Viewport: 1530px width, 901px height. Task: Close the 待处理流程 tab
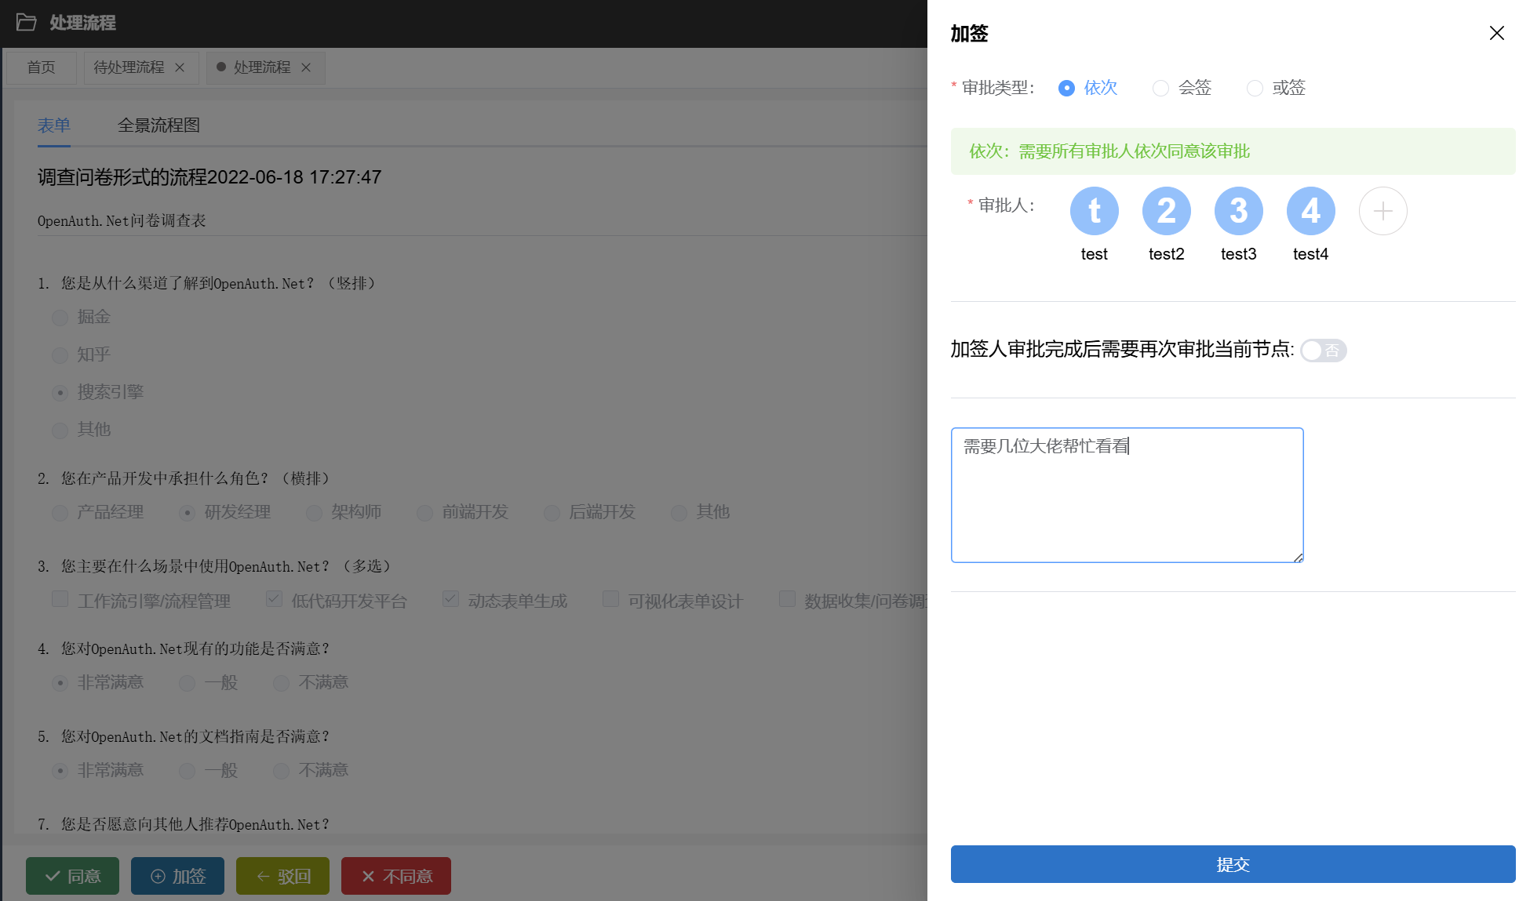pos(180,67)
